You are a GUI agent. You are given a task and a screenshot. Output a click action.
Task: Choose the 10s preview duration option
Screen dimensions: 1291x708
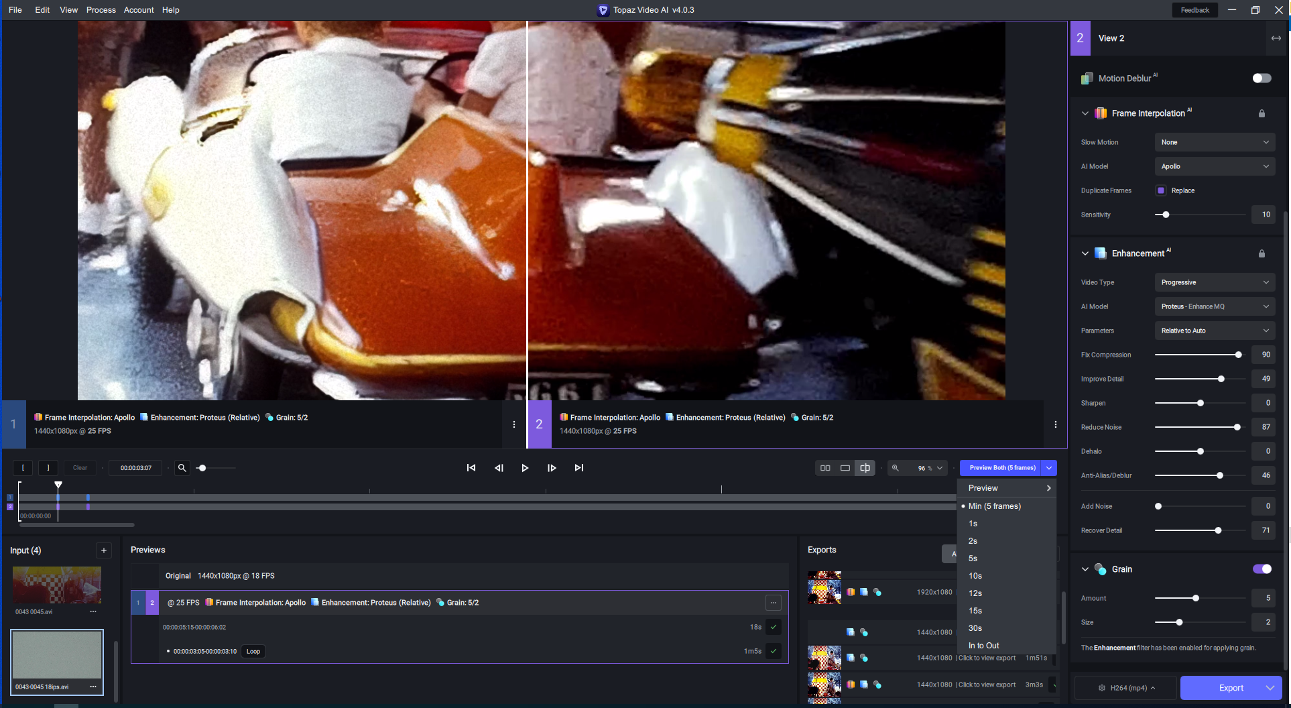click(x=975, y=576)
